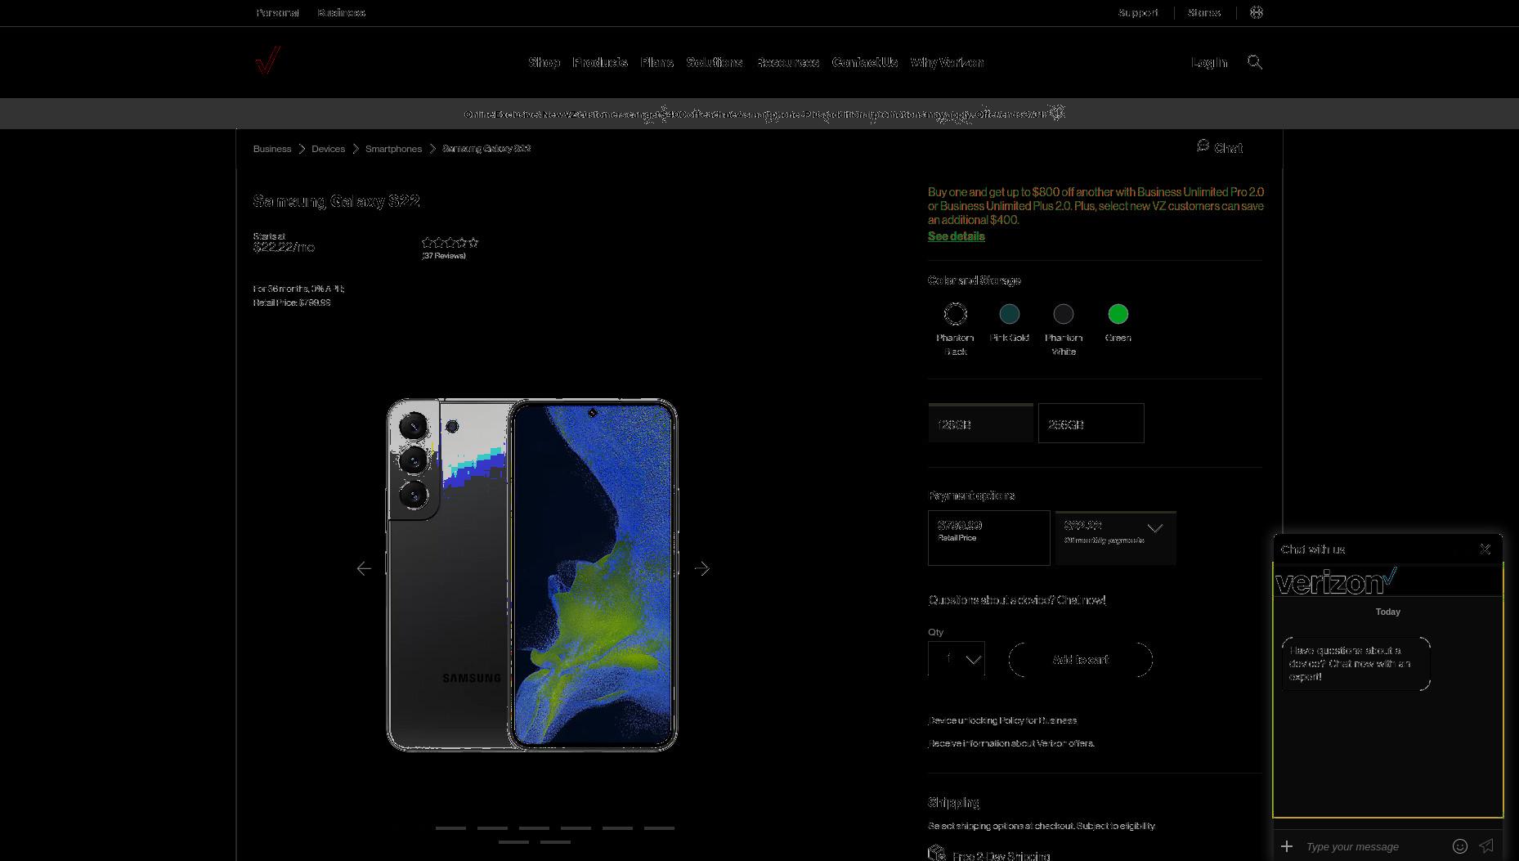Click the Stores link
Screen dimensions: 1519x861
(x=1204, y=12)
